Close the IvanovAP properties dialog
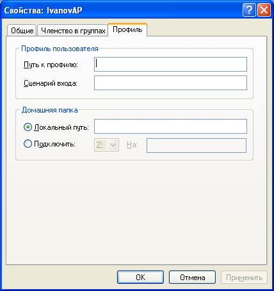Viewport: 274px width, 291px height. pyautogui.click(x=264, y=10)
